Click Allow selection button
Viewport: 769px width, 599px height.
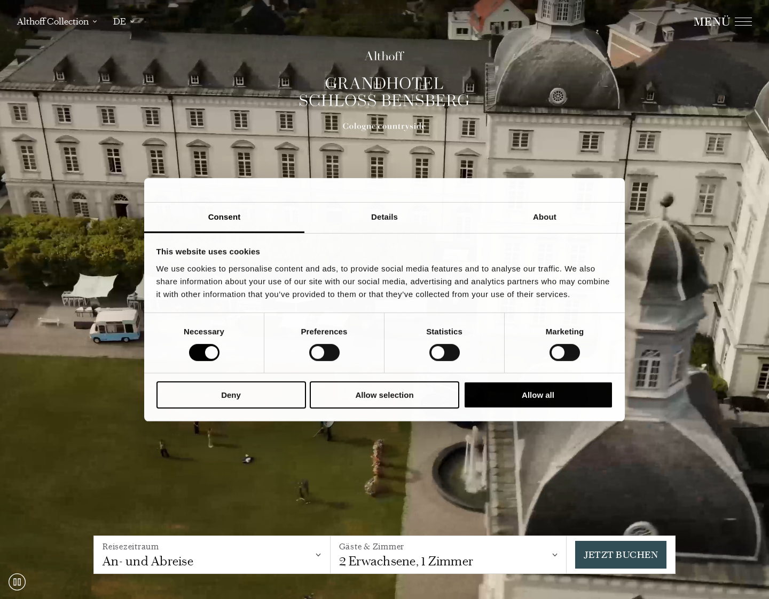[x=384, y=395]
